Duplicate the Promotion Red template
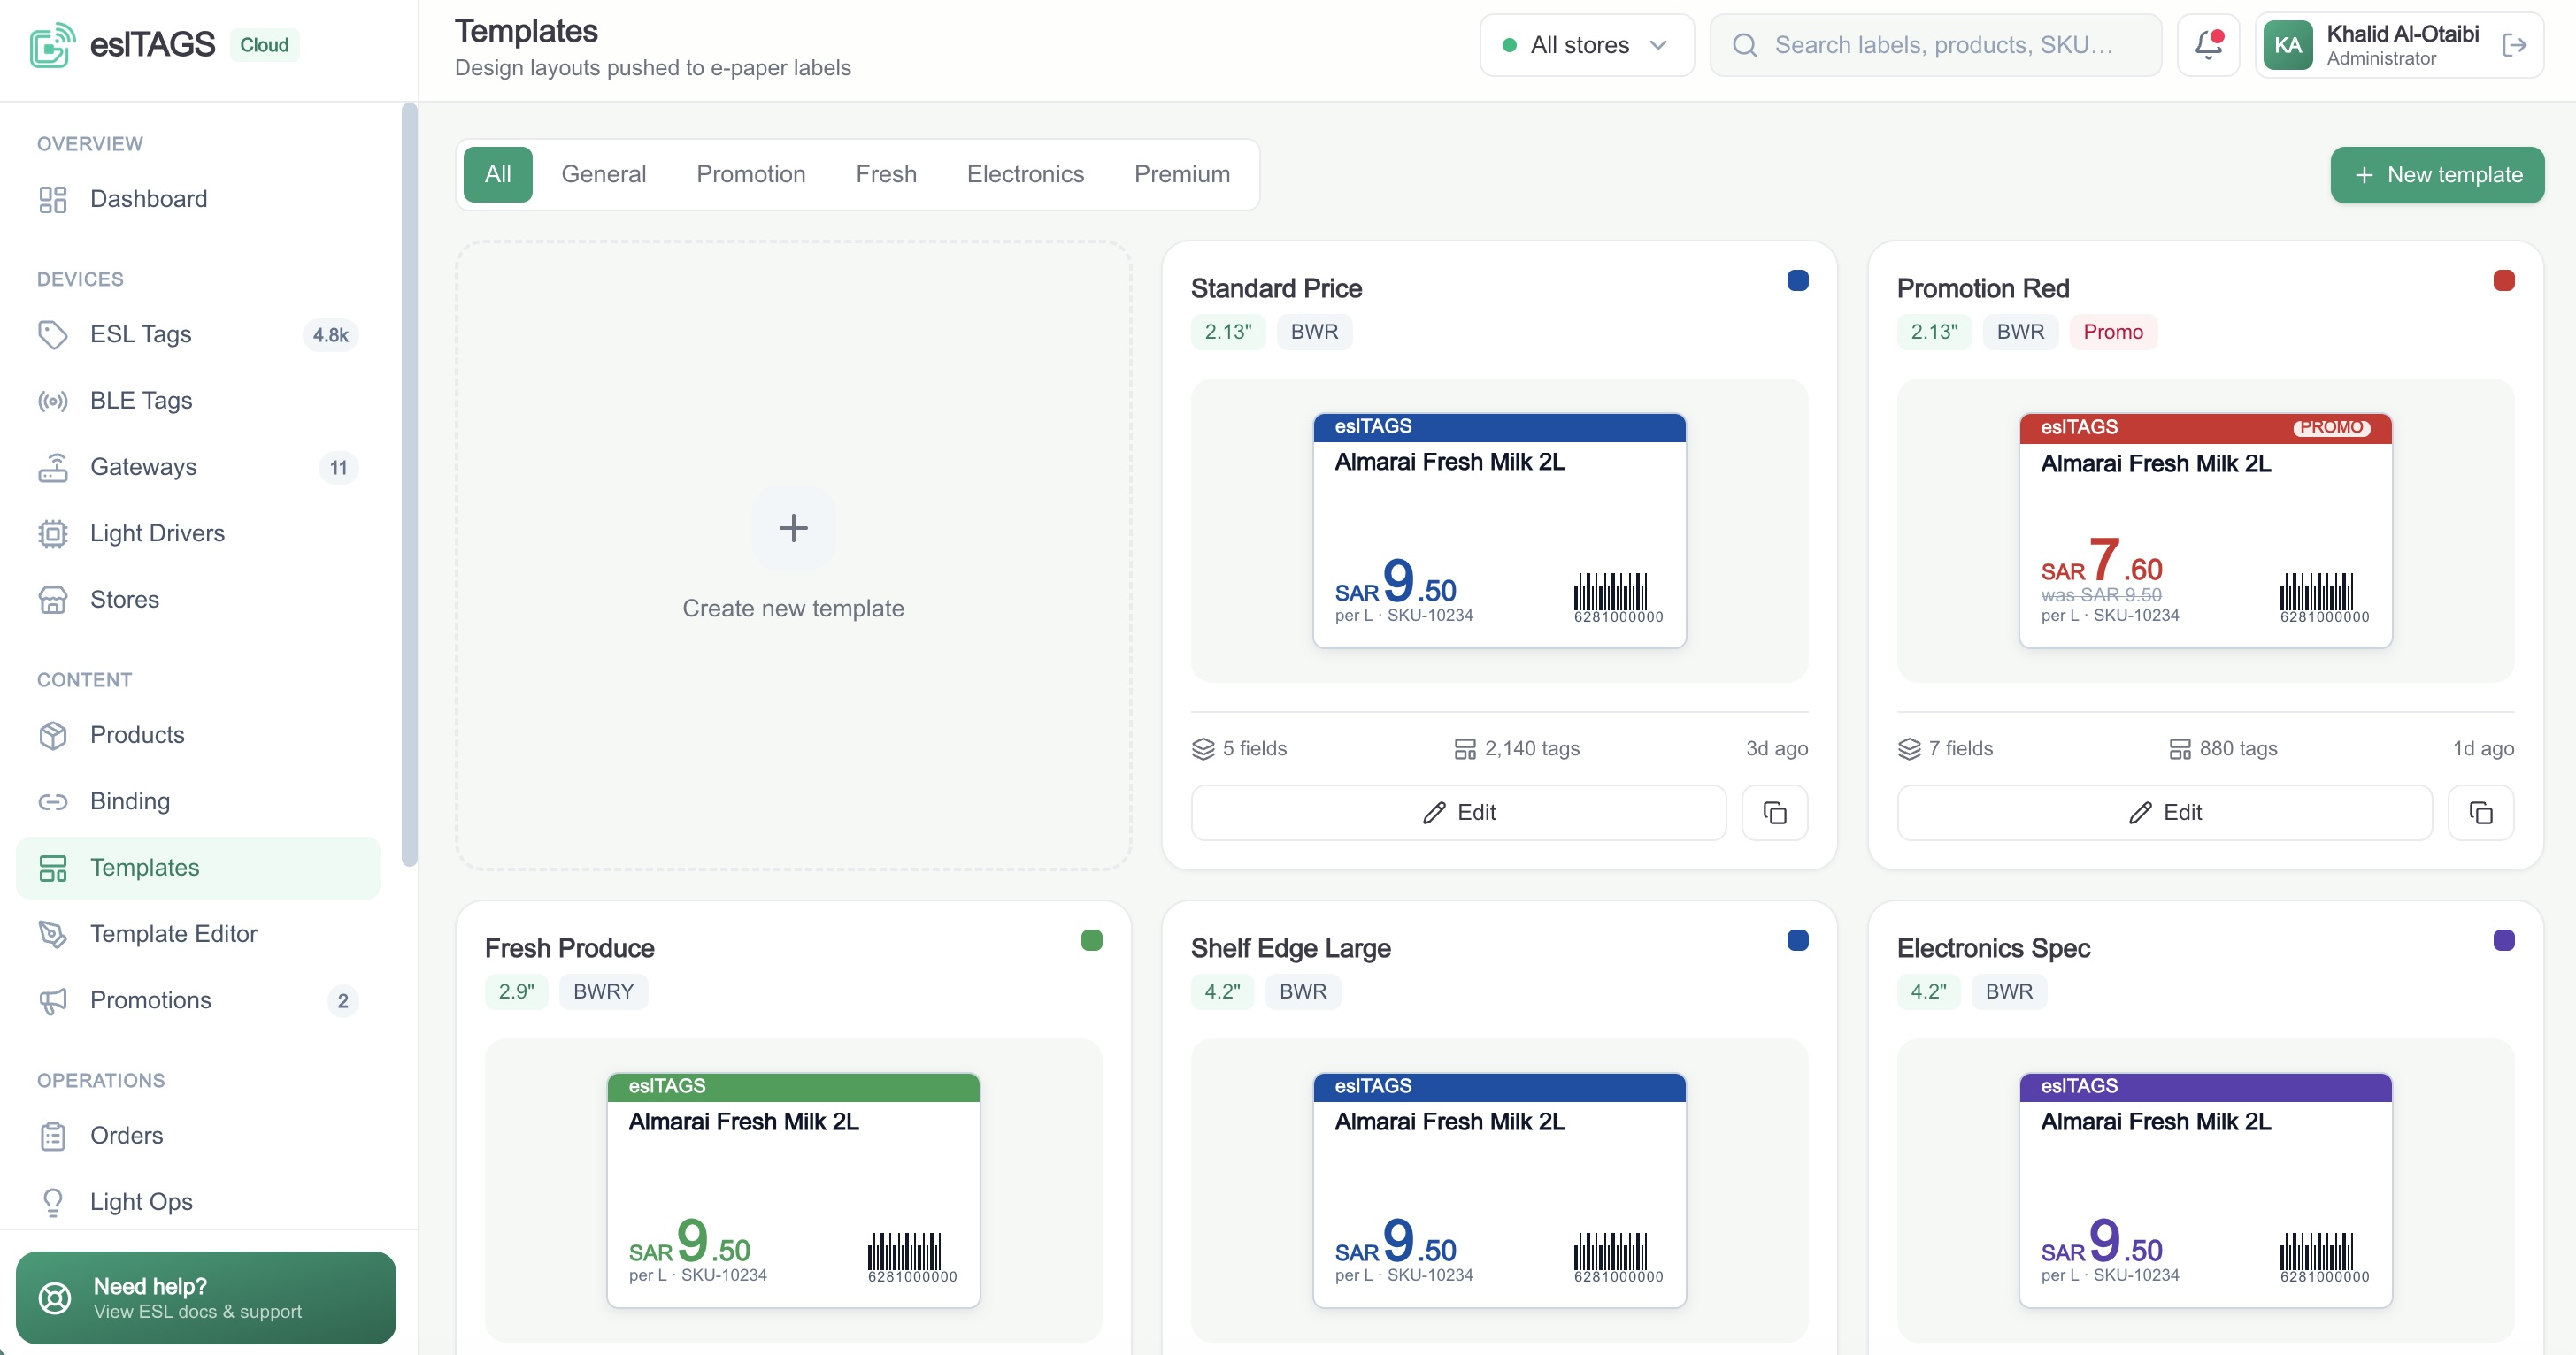Screen dimensions: 2576x1355 [2480, 813]
